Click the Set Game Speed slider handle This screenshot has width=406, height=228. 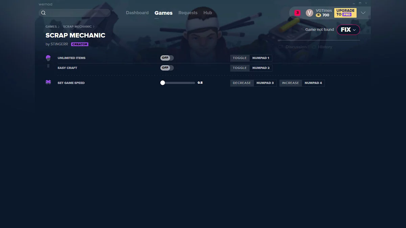tap(163, 83)
